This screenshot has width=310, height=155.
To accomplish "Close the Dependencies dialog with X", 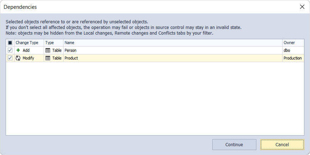I will tap(302, 7).
